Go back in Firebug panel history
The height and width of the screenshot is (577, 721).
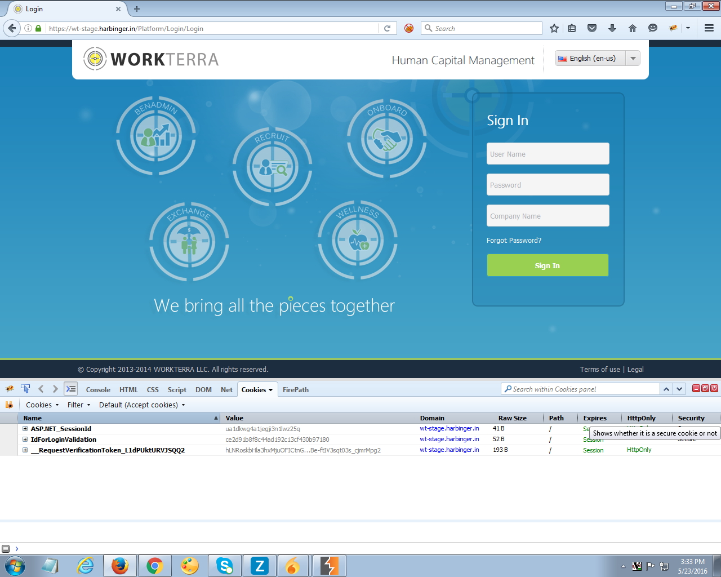41,389
